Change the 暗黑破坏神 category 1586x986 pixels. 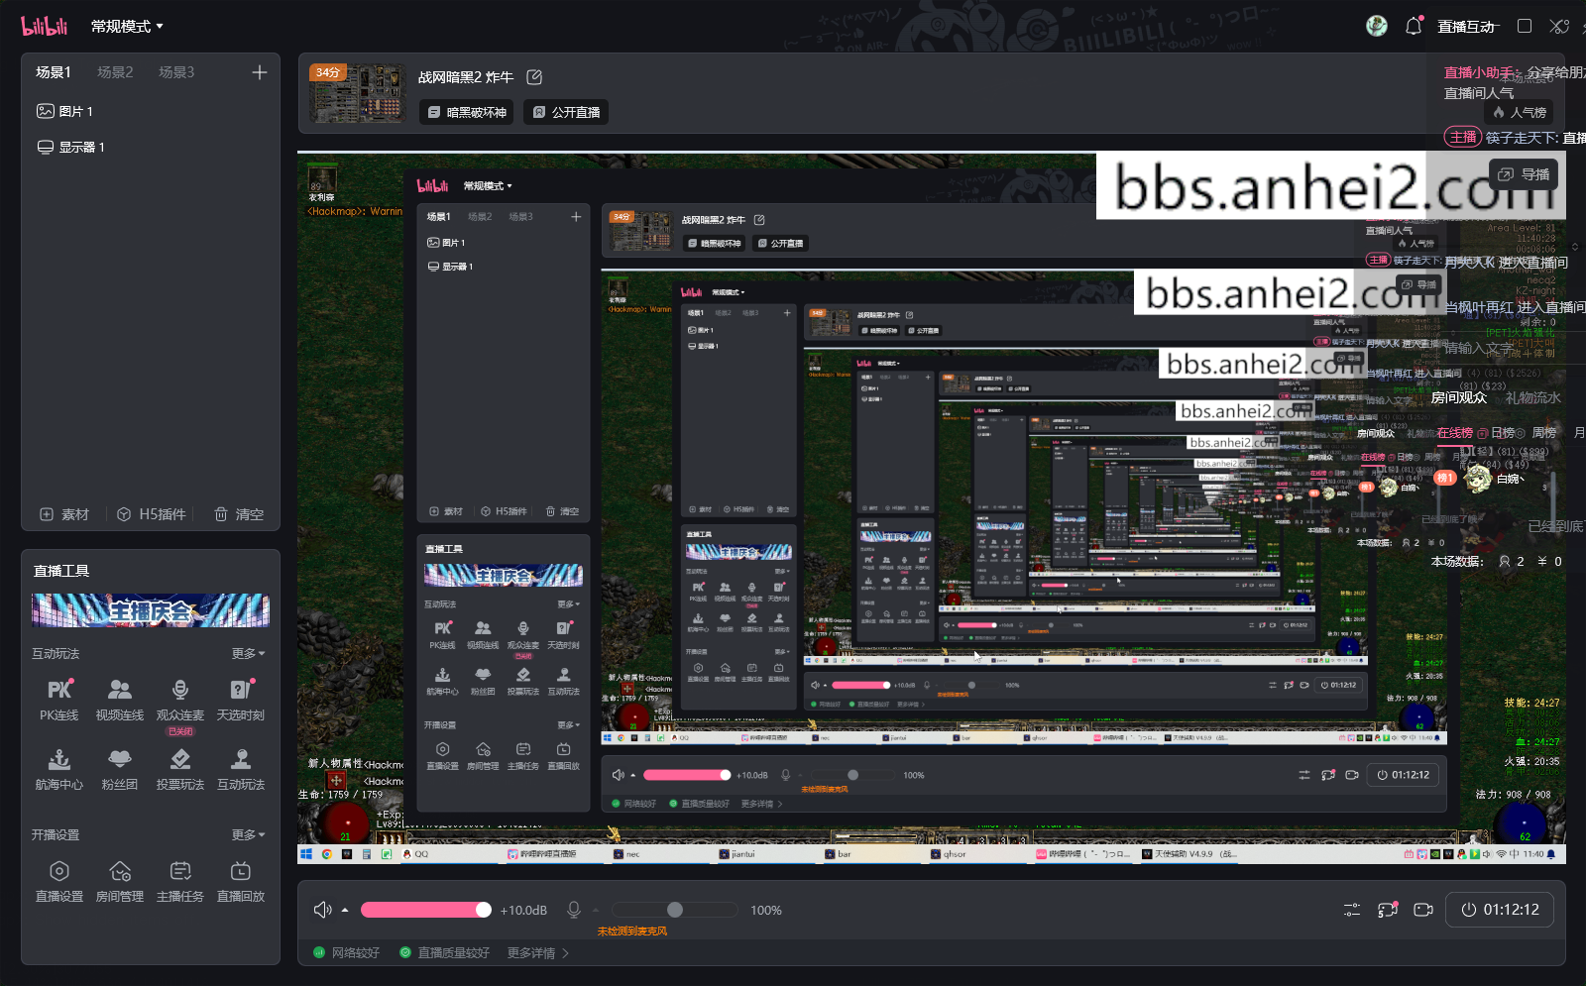coord(467,112)
